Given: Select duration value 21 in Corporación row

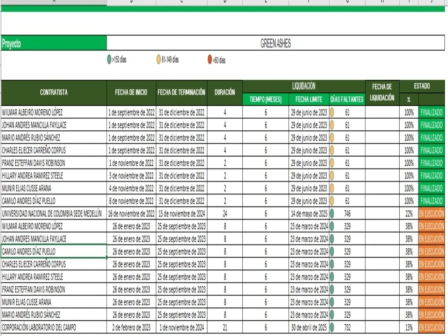Looking at the screenshot, I should (x=225, y=327).
